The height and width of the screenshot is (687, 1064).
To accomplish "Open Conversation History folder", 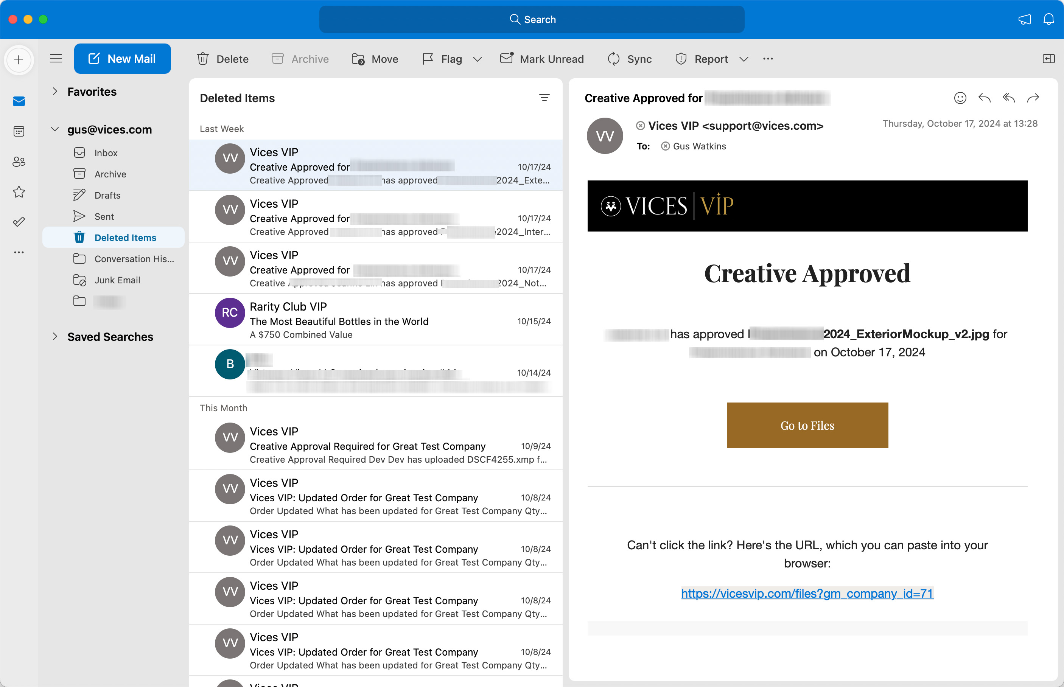I will [x=113, y=259].
